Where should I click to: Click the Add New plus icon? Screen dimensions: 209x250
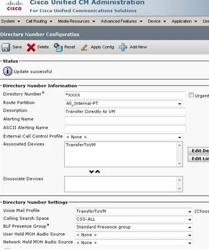(x=123, y=47)
